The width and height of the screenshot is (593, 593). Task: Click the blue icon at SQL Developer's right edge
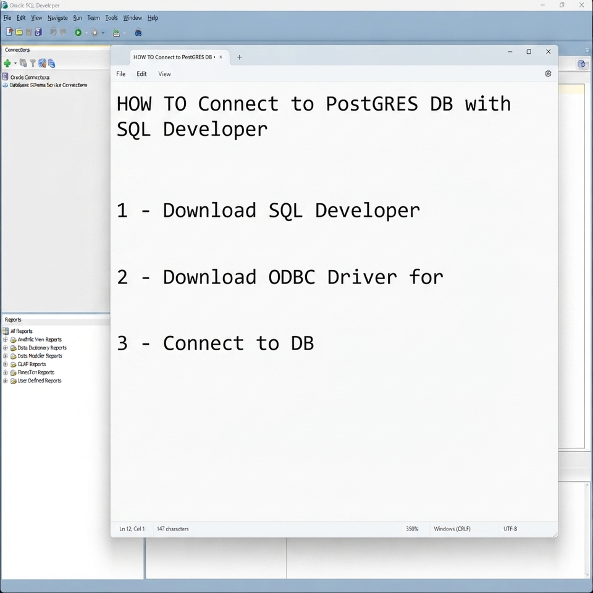582,64
